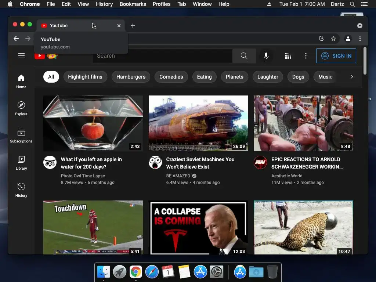
Task: Click title 'Craziest Soviet Machines You Won't Believe Exist'
Action: [200, 163]
